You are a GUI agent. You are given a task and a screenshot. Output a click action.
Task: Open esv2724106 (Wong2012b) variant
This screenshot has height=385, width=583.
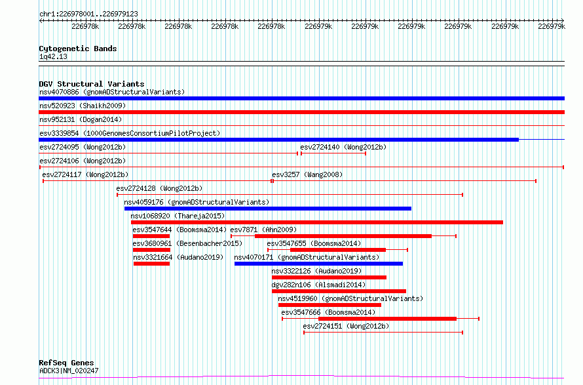(x=83, y=161)
